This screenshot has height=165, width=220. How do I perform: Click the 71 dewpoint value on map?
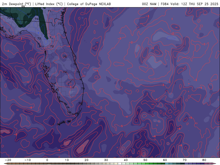click(49, 11)
